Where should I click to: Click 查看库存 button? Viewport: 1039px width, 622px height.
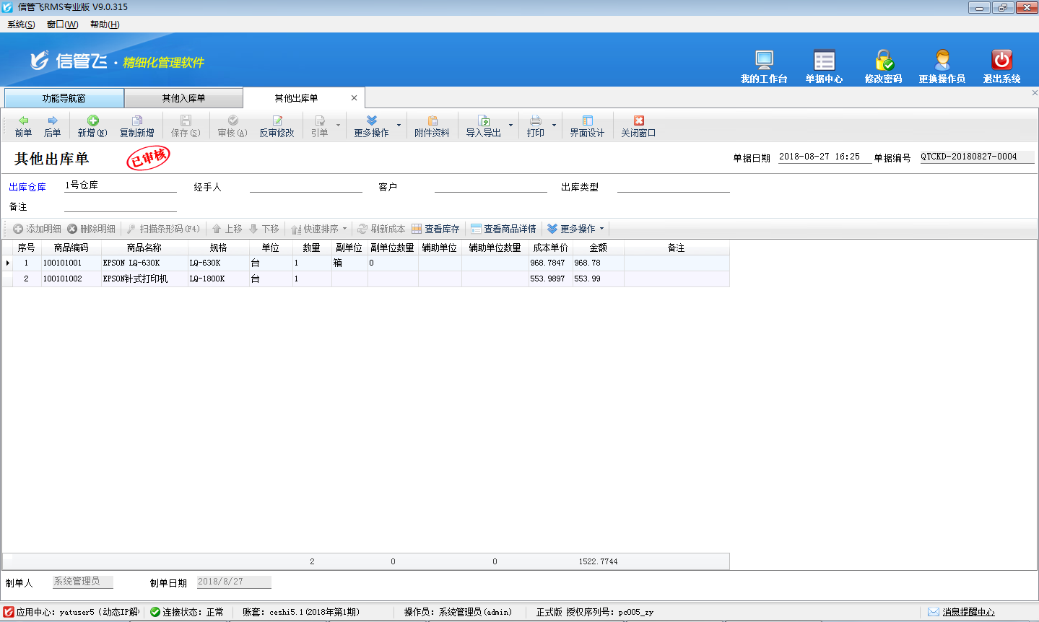pyautogui.click(x=436, y=229)
